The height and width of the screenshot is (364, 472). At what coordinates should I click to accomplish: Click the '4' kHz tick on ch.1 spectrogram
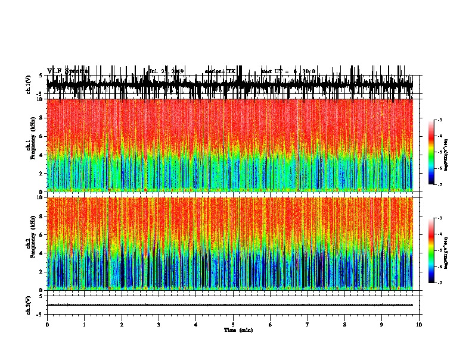pos(42,155)
